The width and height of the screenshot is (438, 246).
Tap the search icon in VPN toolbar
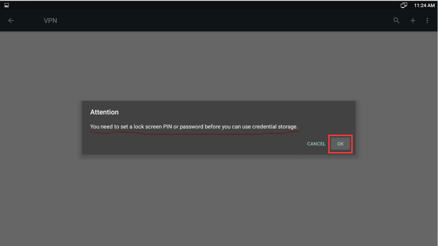point(396,20)
